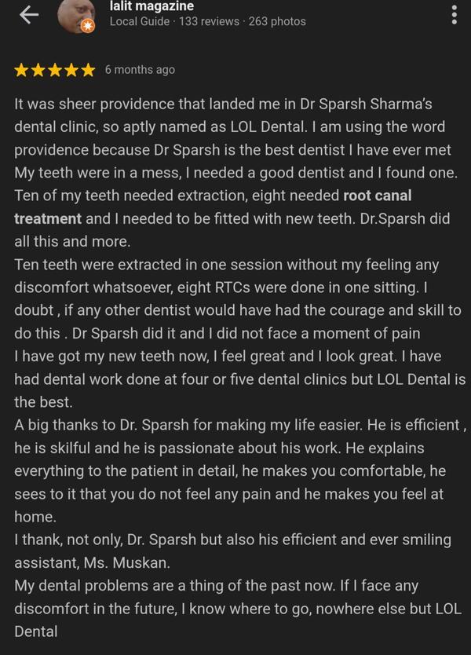Click the fifth star of the rating
This screenshot has height=655, width=471.
[87, 70]
